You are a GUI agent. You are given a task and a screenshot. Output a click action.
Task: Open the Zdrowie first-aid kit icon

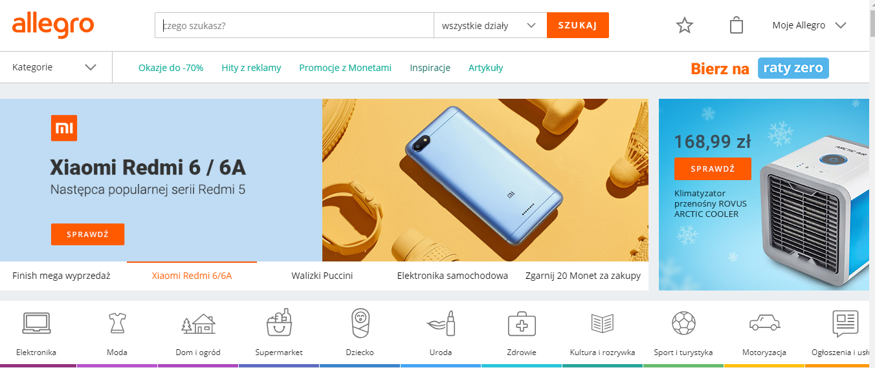pos(522,323)
